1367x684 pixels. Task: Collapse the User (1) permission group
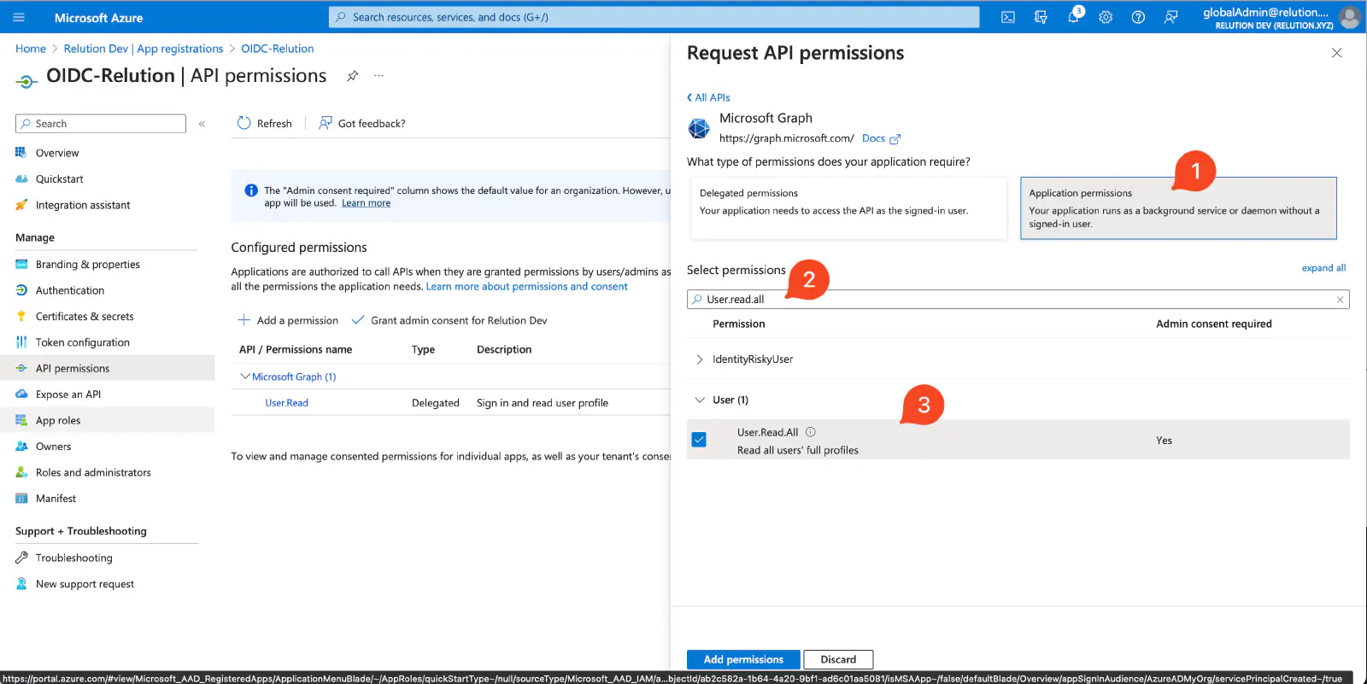[700, 400]
